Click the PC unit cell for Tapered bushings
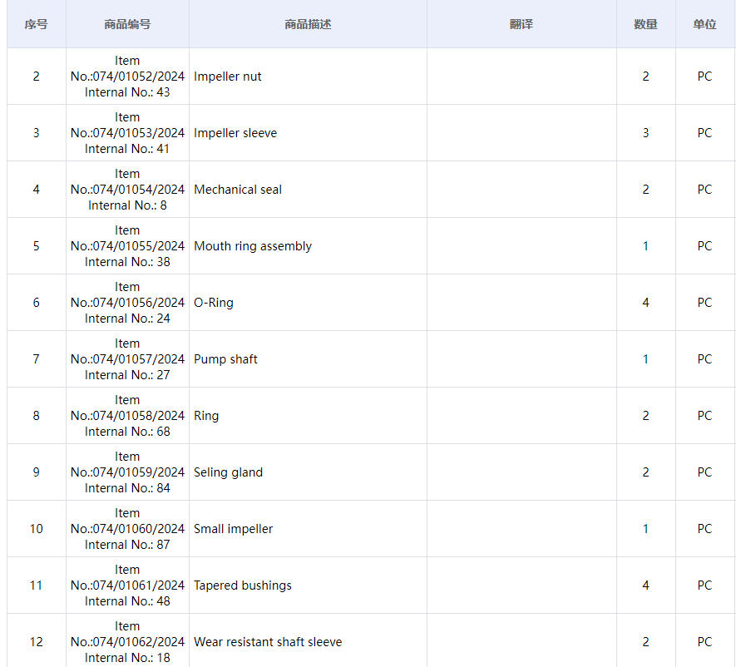Screen dimensions: 736x667 pyautogui.click(x=704, y=585)
